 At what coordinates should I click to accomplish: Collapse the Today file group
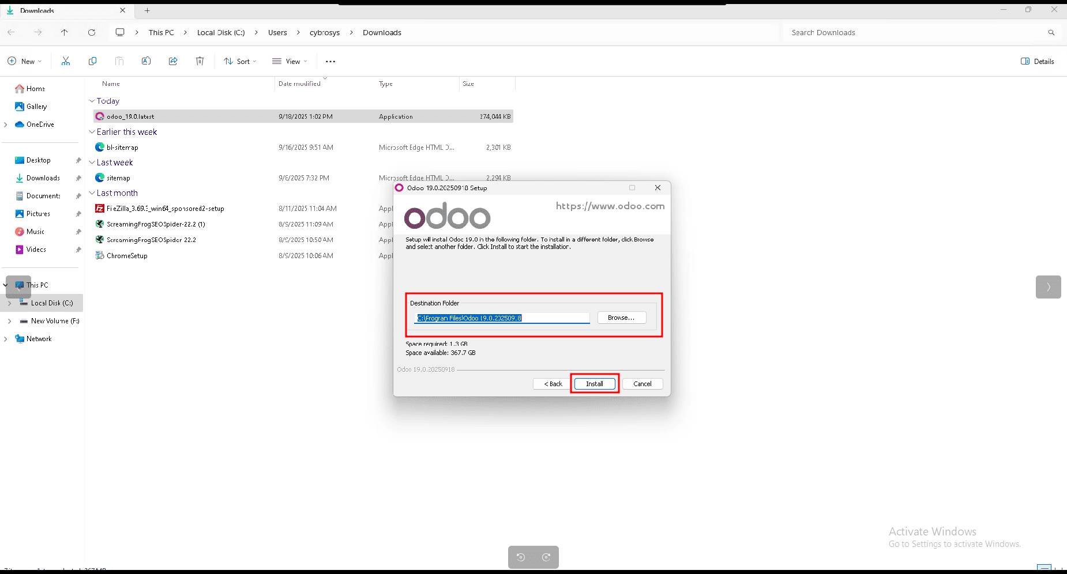pos(92,101)
